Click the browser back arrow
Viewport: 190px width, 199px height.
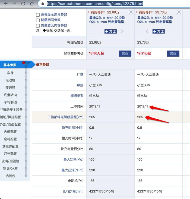pyautogui.click(x=6, y=4)
